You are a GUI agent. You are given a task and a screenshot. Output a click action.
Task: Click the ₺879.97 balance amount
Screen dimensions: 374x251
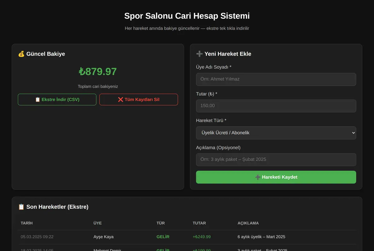[98, 72]
